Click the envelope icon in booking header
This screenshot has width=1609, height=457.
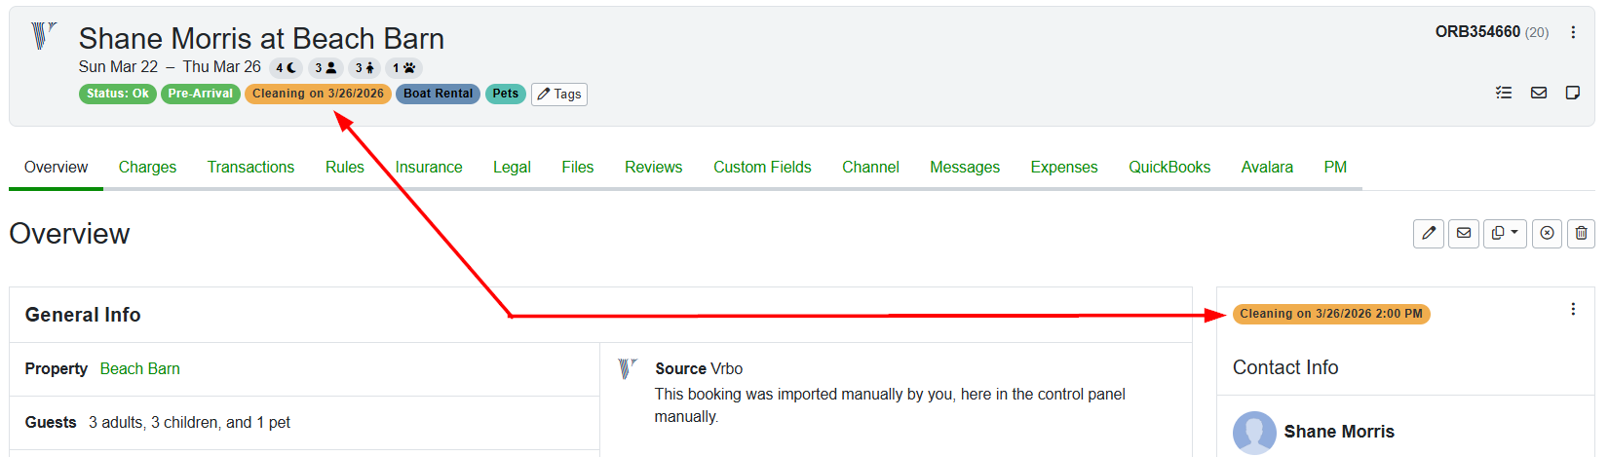coord(1539,93)
